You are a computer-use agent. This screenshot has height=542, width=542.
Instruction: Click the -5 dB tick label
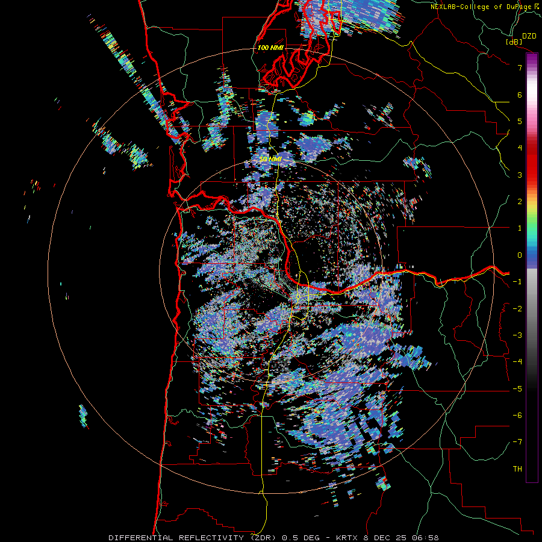(x=517, y=389)
